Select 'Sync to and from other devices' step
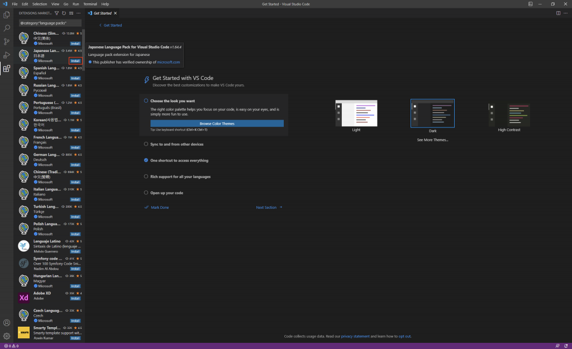Screen dimensions: 572x349 pos(177,145)
